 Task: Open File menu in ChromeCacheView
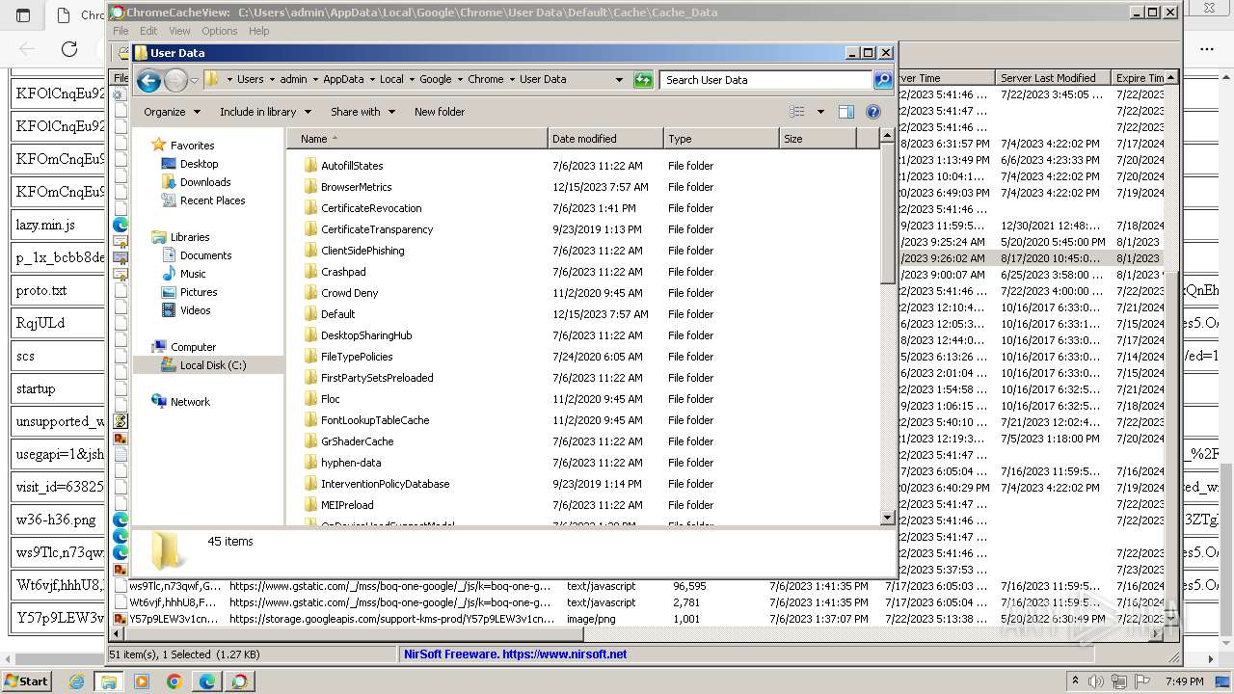[x=121, y=31]
